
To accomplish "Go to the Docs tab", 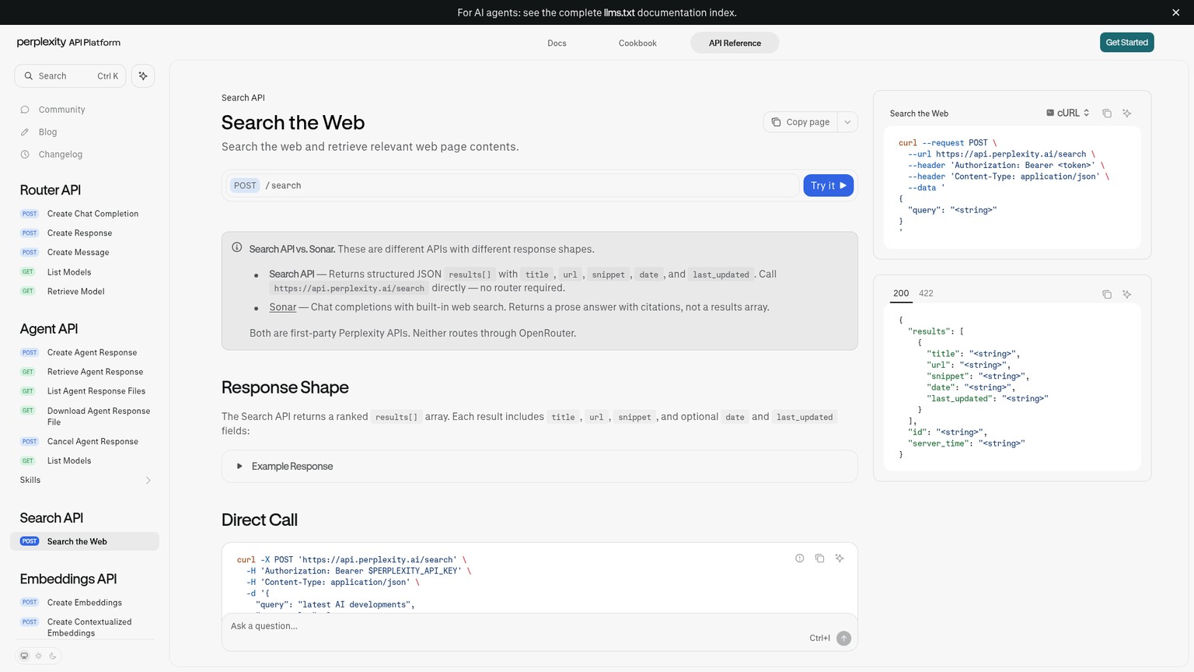I will (557, 43).
